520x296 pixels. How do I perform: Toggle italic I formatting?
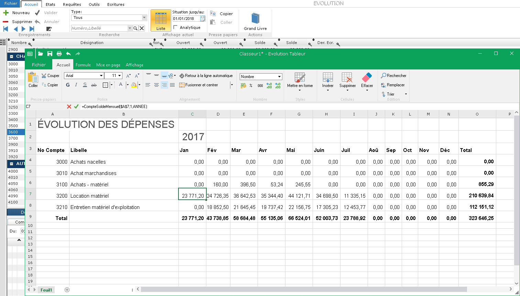click(x=76, y=85)
